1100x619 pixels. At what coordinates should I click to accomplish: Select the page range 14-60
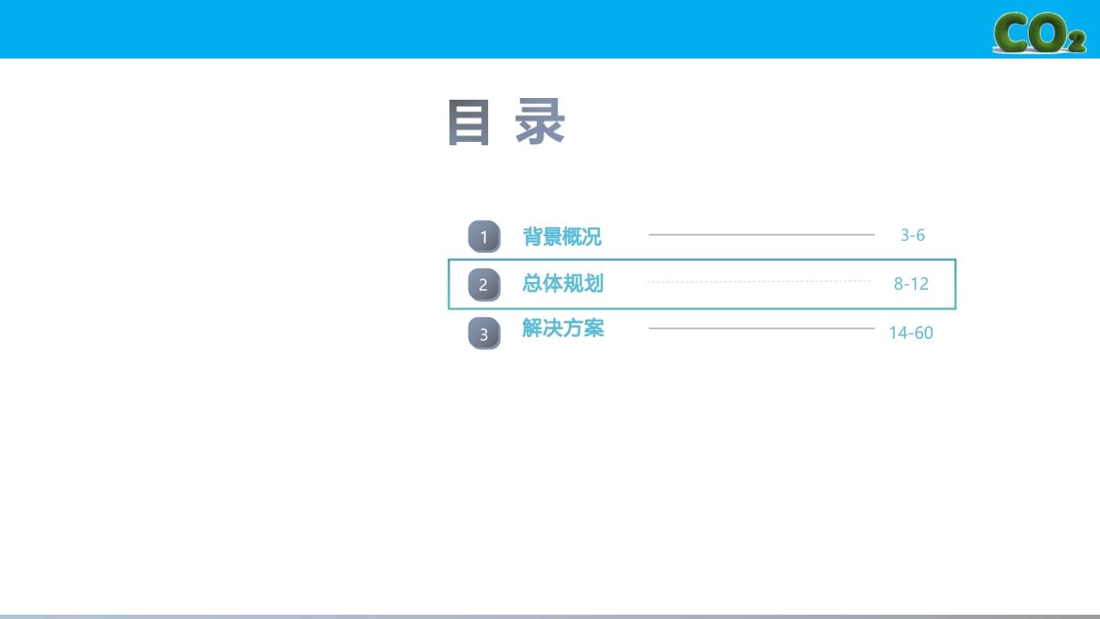911,333
